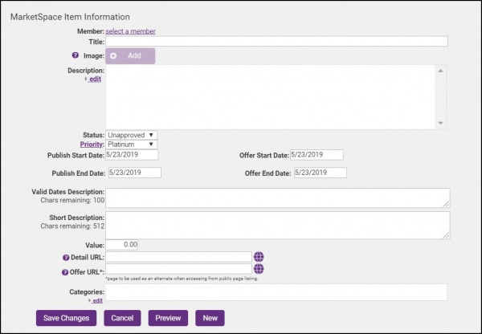
Task: Click the Add image button
Action: [130, 56]
